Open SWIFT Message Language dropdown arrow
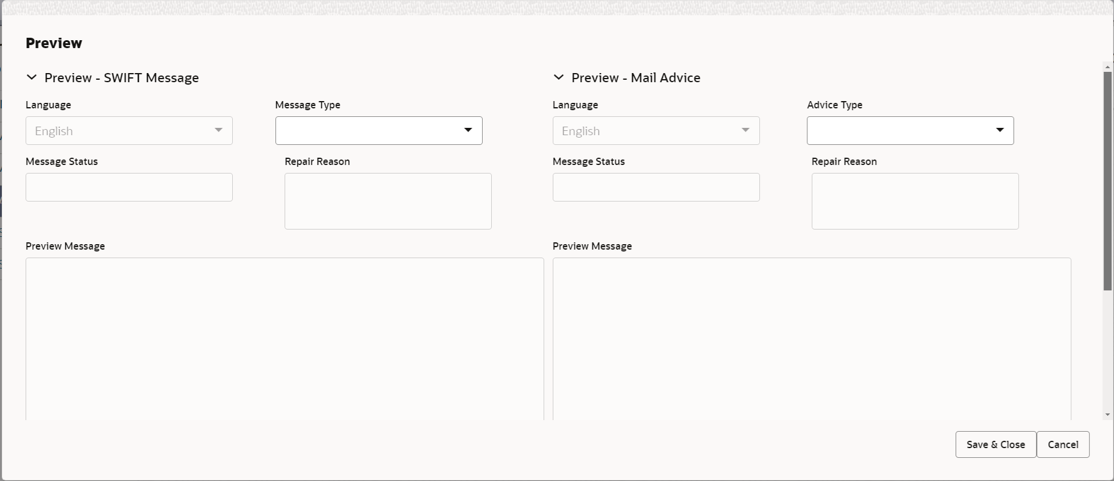 coord(218,130)
